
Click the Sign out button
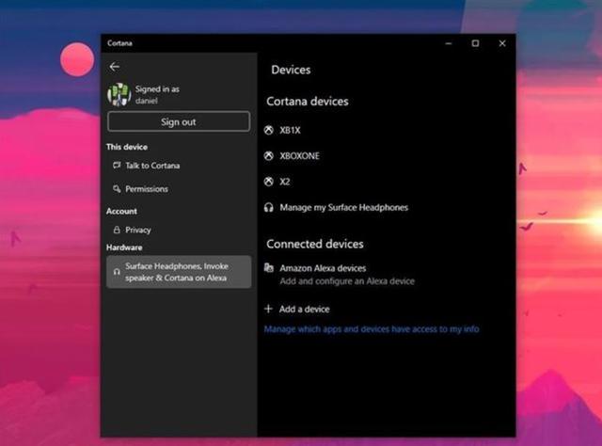click(179, 121)
